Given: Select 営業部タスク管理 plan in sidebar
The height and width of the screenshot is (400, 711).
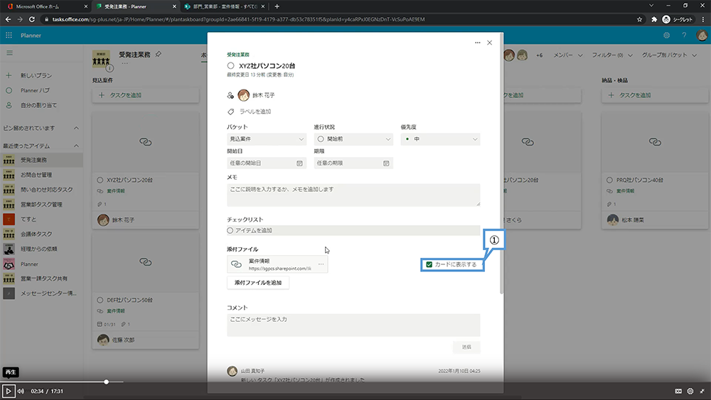Looking at the screenshot, I should pos(41,205).
